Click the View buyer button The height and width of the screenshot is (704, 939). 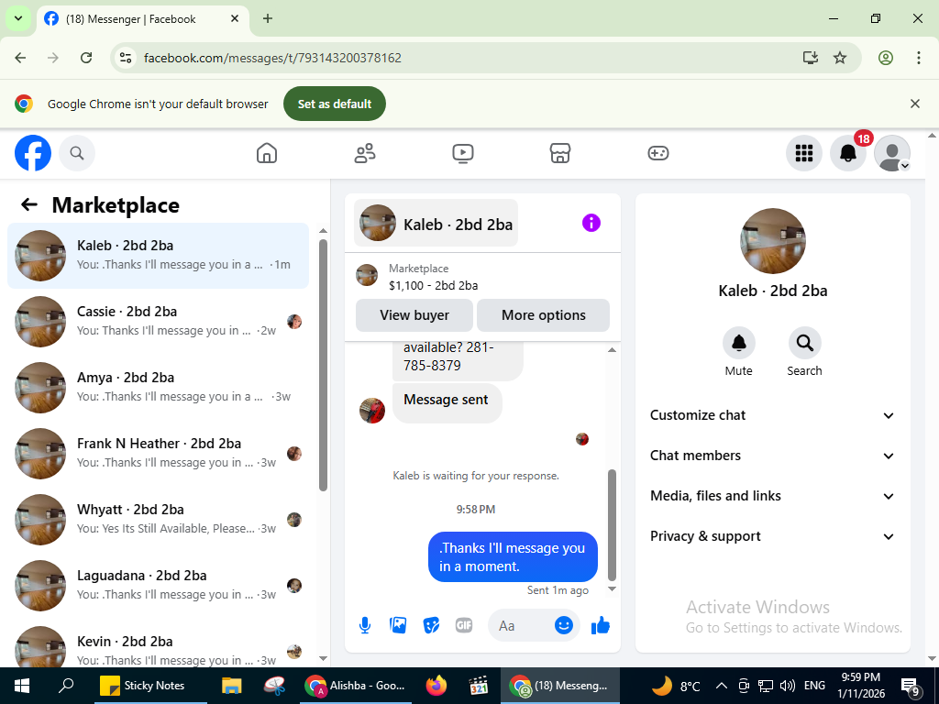pos(414,315)
